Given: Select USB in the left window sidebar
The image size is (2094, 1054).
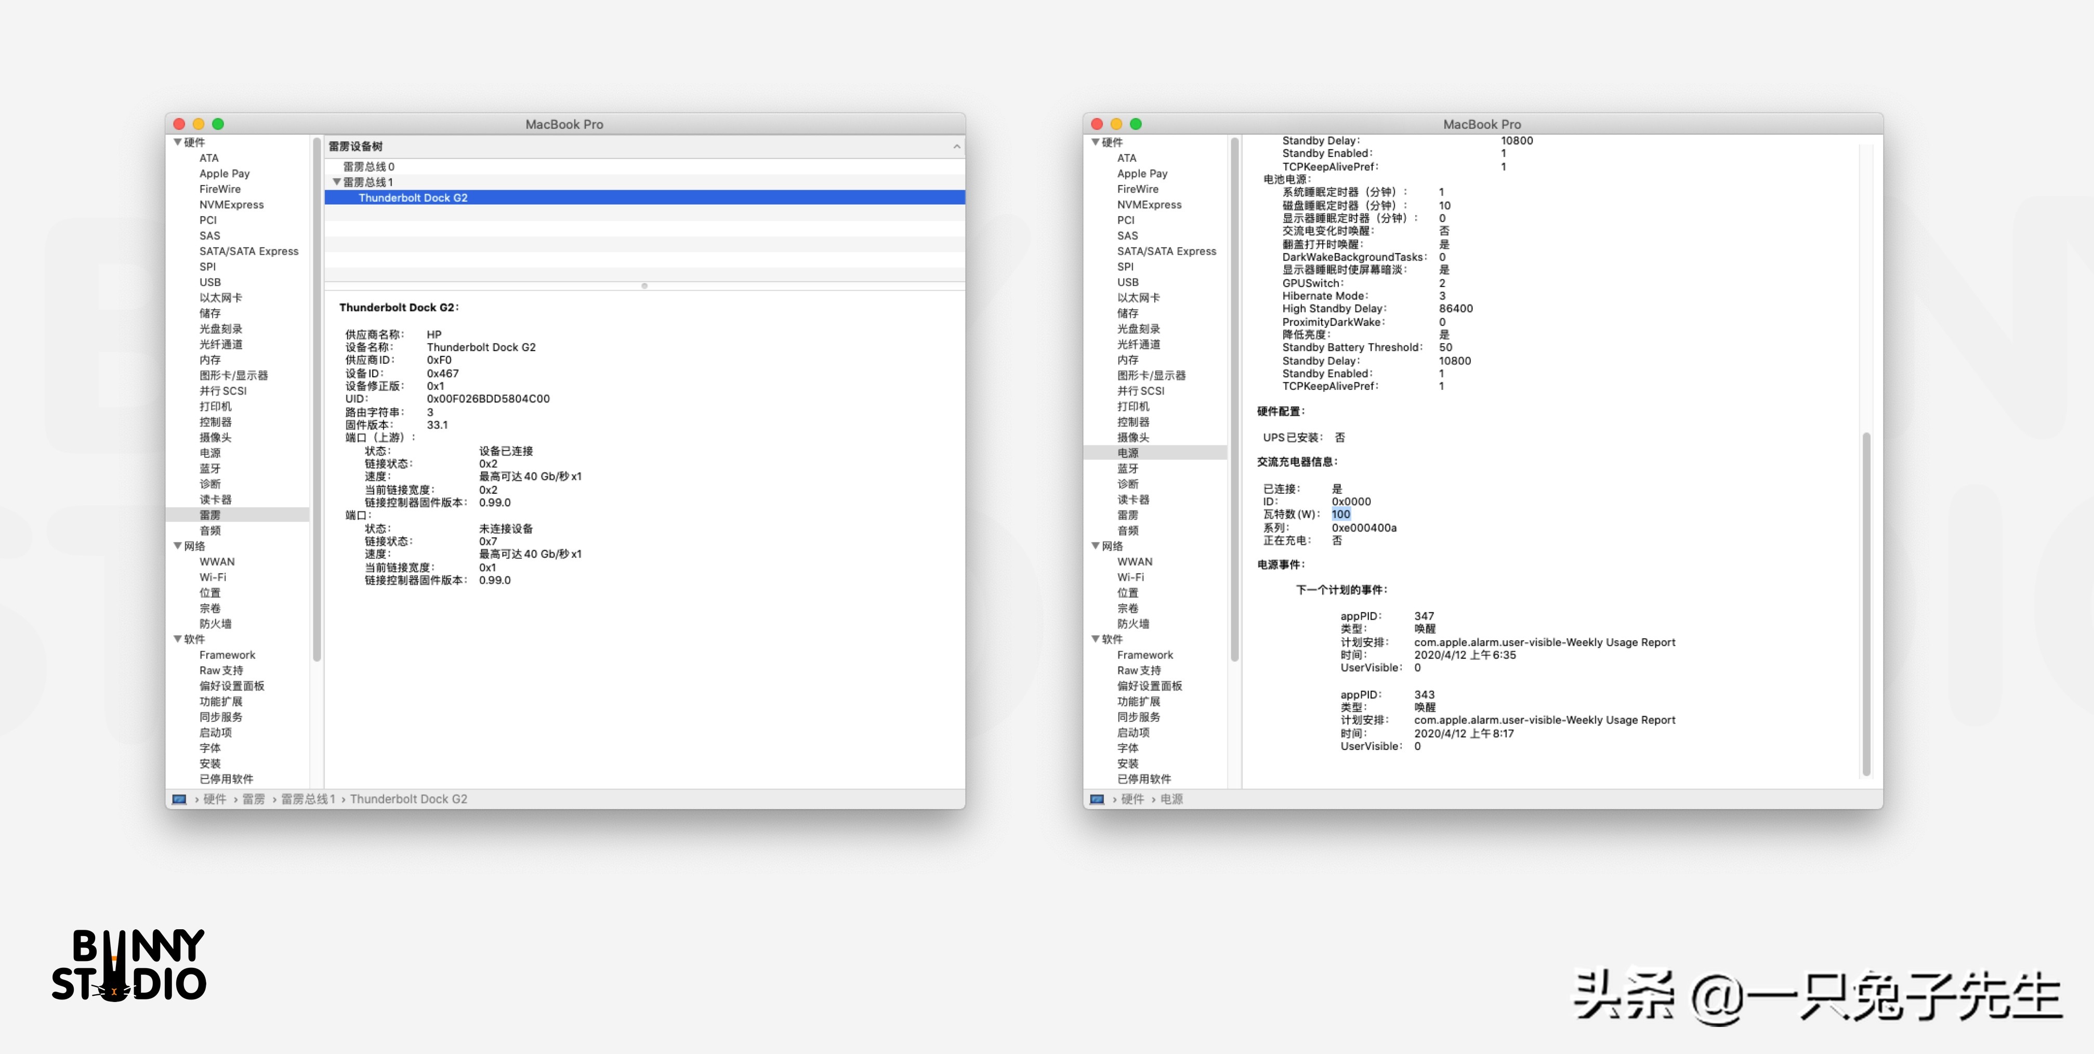Looking at the screenshot, I should click(210, 282).
